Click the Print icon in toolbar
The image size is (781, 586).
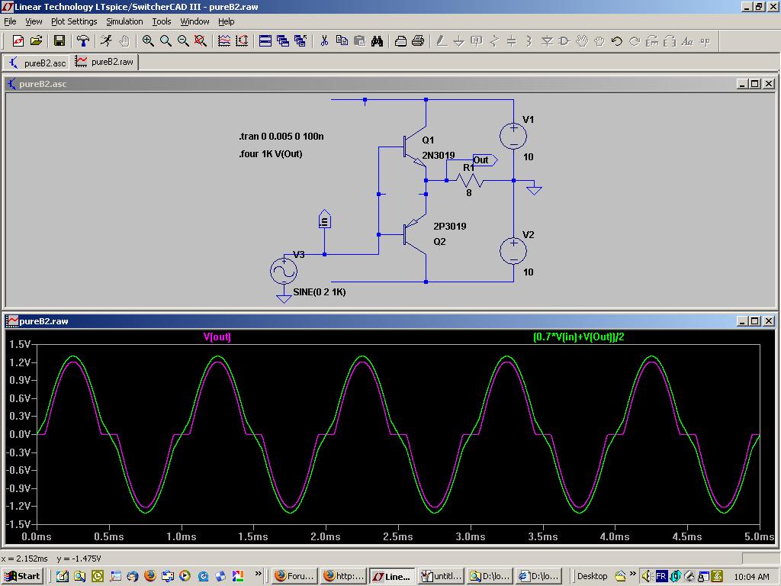coord(418,41)
